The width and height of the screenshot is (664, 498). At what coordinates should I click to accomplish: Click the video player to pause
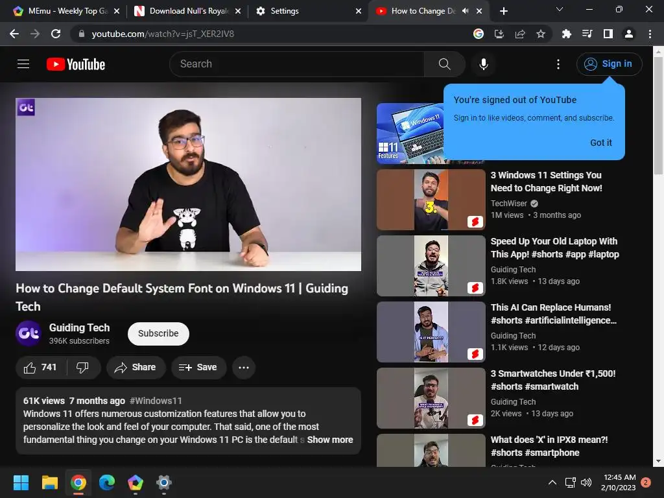pos(188,184)
